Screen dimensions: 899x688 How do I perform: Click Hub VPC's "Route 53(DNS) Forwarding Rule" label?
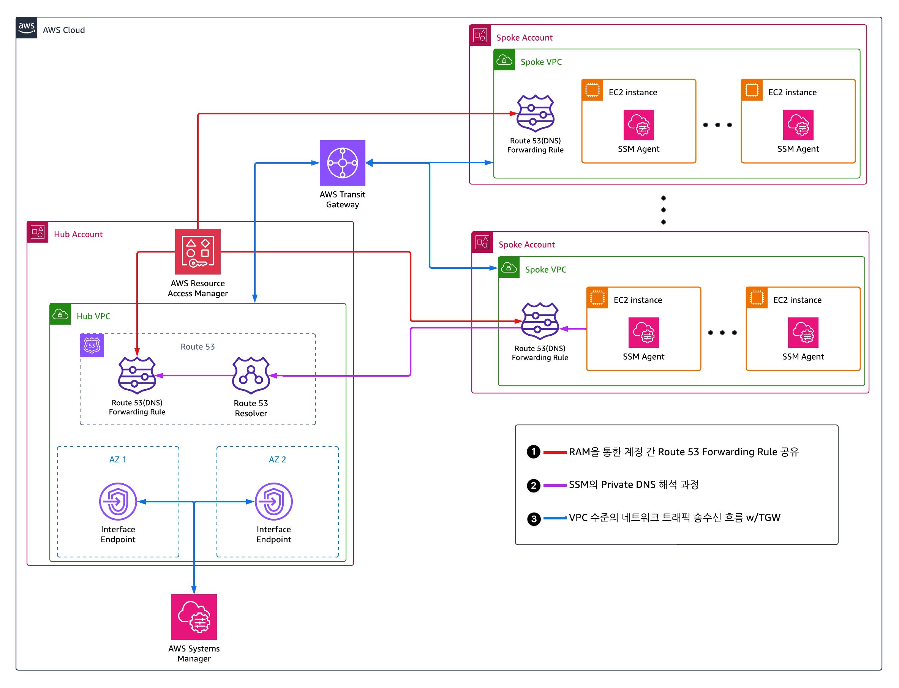coord(137,407)
